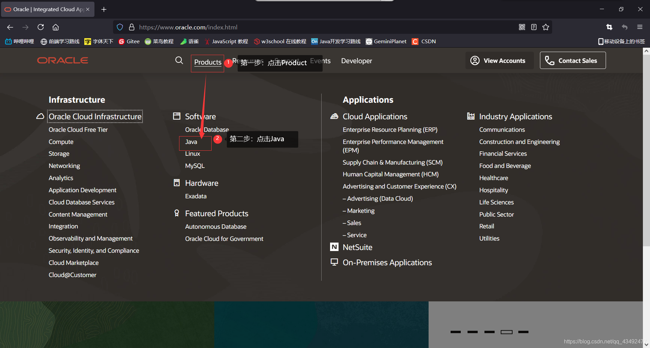The width and height of the screenshot is (650, 348).
Task: Click the tracking protection shield icon
Action: pos(120,27)
